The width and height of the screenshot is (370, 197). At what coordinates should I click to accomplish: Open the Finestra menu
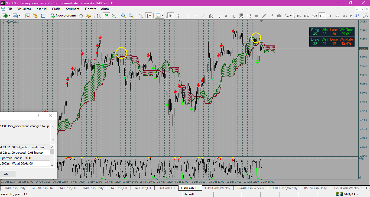(90, 9)
